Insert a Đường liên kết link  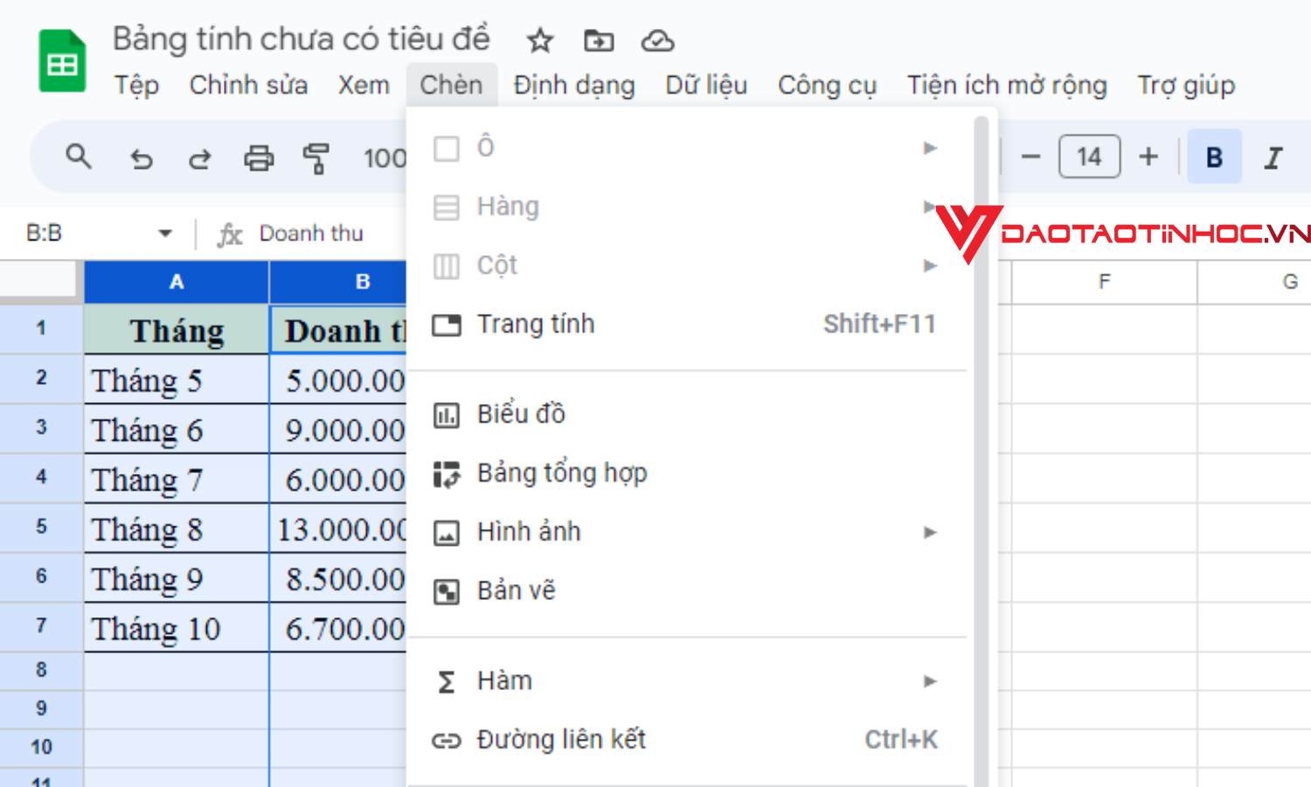pos(560,739)
